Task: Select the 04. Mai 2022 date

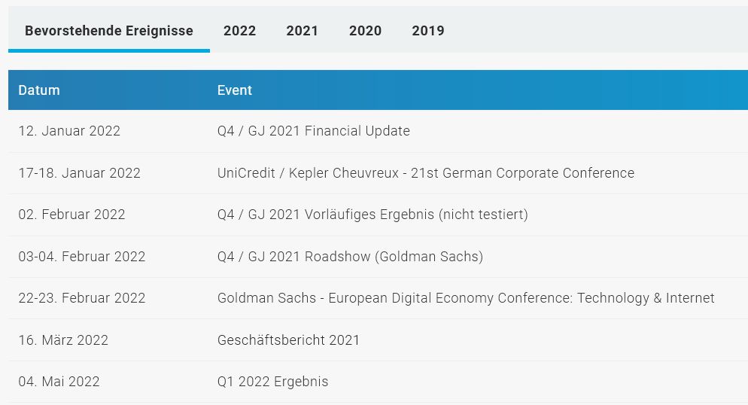Action: pyautogui.click(x=59, y=382)
